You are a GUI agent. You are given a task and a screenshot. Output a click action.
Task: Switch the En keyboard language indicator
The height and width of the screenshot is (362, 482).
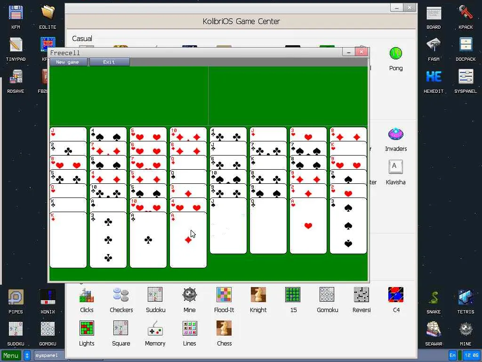point(452,355)
